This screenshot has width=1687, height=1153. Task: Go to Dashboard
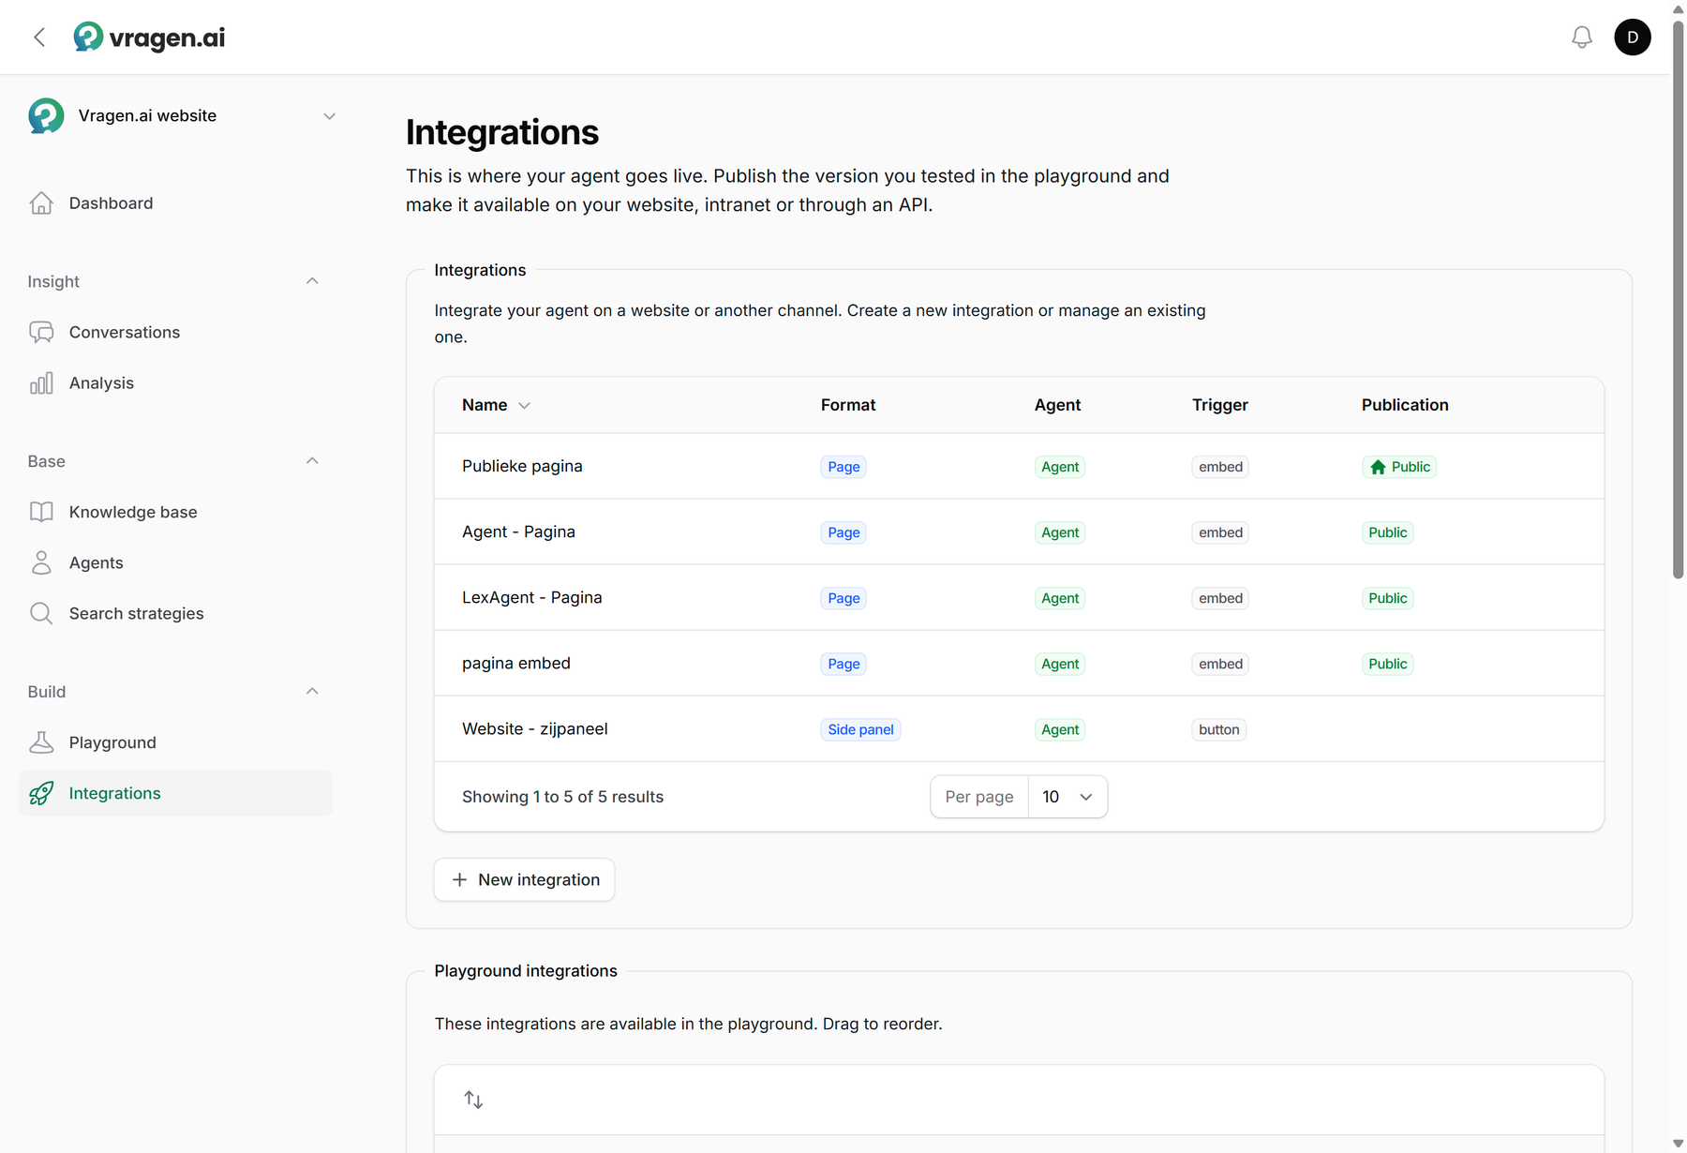click(x=176, y=203)
